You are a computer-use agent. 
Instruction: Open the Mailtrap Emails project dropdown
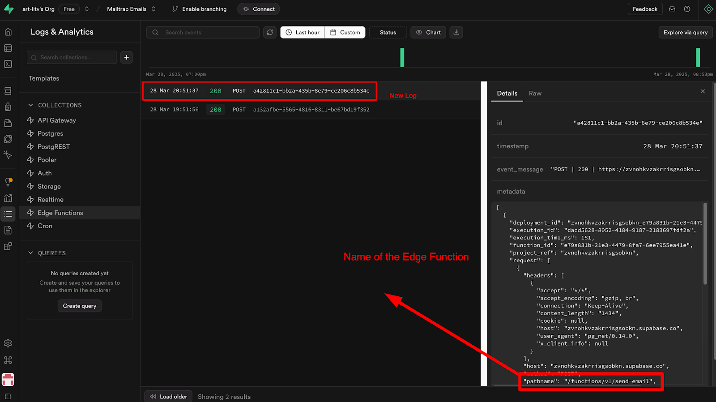point(131,9)
